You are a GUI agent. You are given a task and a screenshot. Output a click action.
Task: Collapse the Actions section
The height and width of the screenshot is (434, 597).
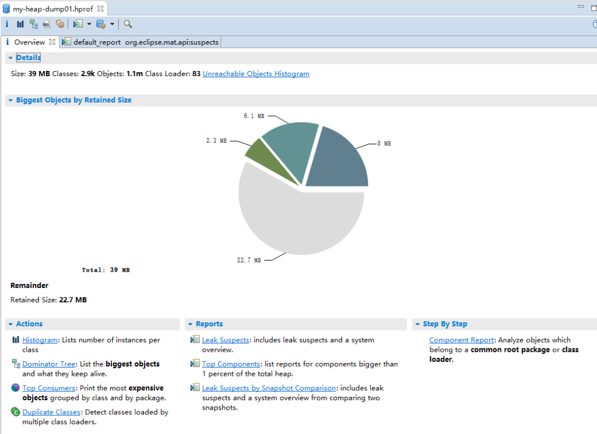click(x=10, y=324)
